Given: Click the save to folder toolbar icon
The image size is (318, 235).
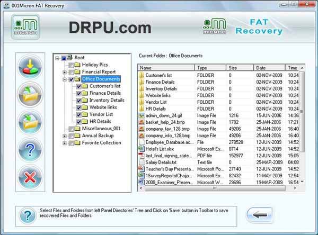Looking at the screenshot, I should coord(30,122).
